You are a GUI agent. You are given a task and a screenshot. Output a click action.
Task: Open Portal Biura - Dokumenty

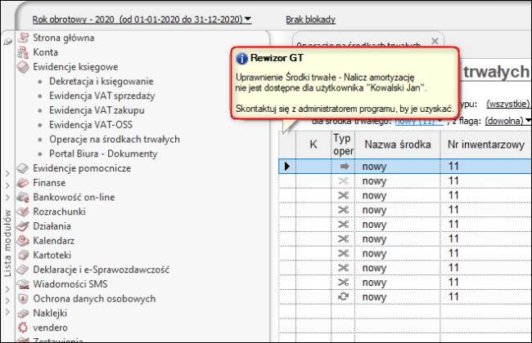(103, 154)
